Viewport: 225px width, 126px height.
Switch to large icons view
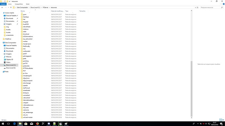pyautogui.click(x=223, y=120)
